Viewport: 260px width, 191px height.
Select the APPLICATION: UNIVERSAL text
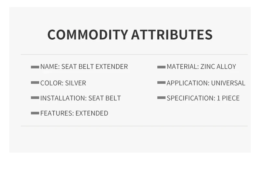coord(206,83)
